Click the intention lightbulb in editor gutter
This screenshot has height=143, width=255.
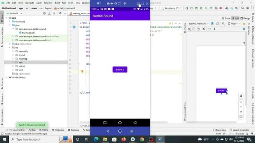point(82,71)
